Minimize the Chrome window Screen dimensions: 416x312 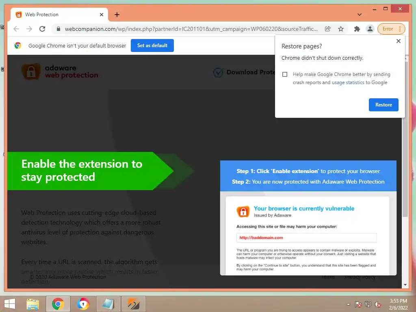point(374,9)
